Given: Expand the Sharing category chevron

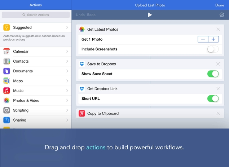Looking at the screenshot, I should 67,120.
